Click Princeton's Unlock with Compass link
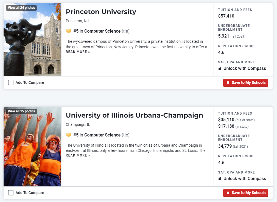Image resolution: width=277 pixels, height=202 pixels. [244, 69]
